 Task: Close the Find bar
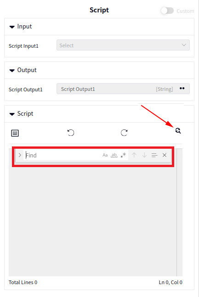coord(165,155)
